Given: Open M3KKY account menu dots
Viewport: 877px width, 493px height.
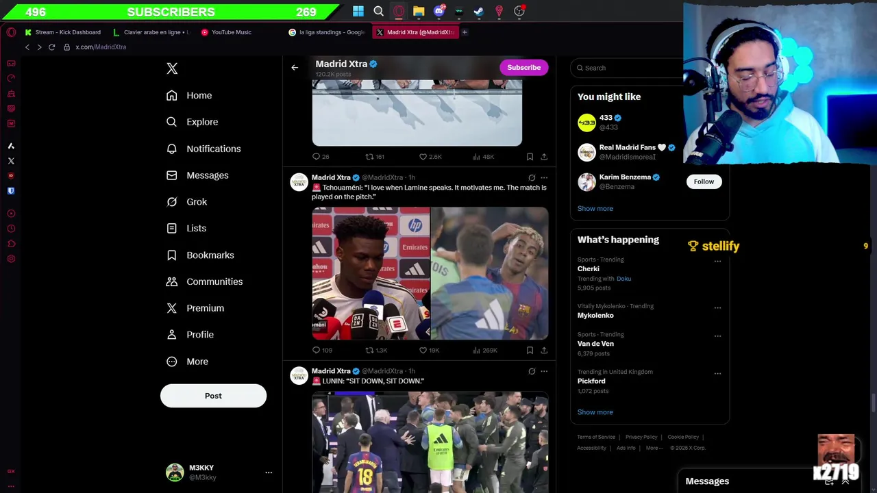Looking at the screenshot, I should (x=269, y=472).
